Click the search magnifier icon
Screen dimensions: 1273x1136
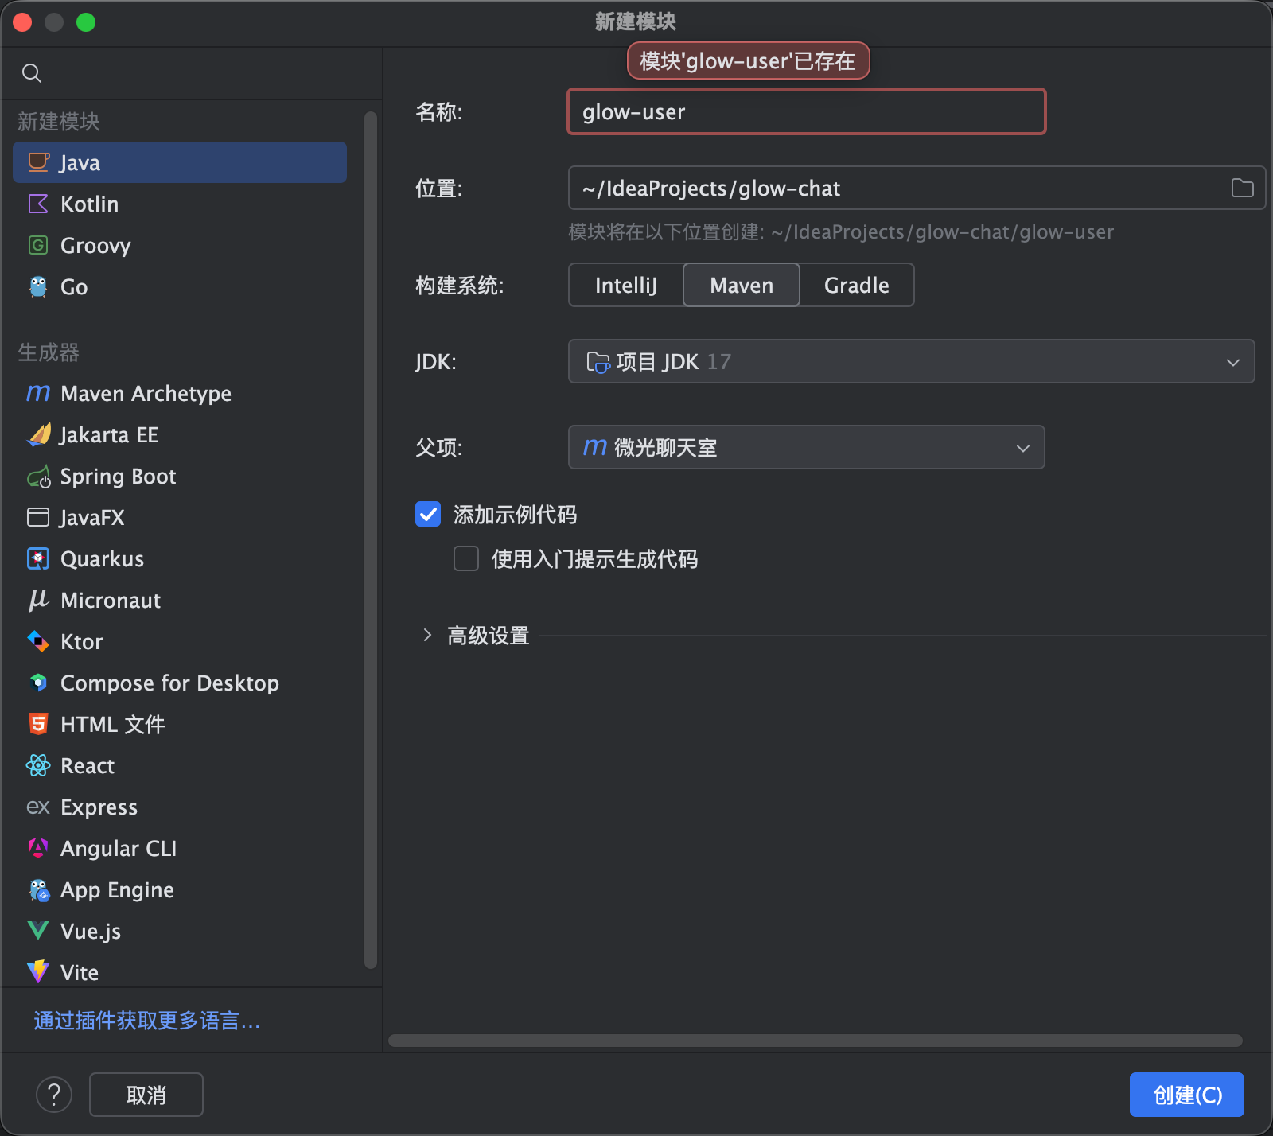click(32, 73)
